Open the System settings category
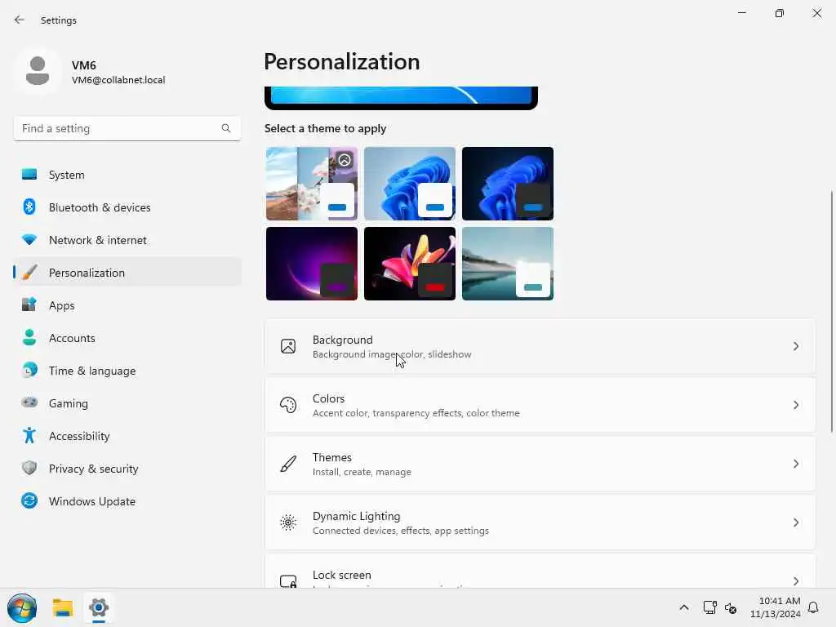The width and height of the screenshot is (836, 627). pos(127,175)
